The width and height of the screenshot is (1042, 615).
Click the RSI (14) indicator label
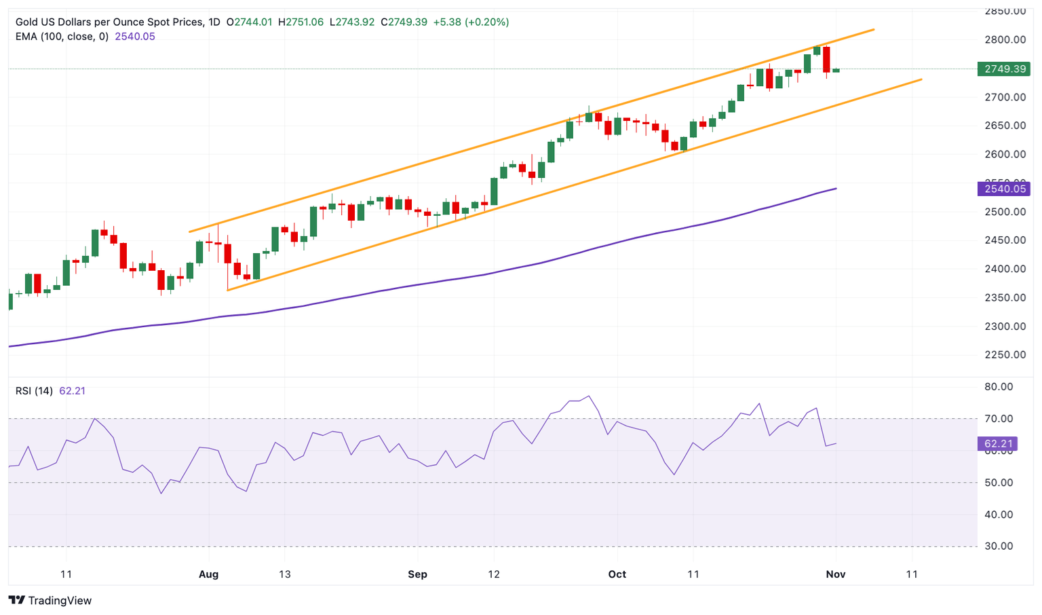(x=34, y=391)
